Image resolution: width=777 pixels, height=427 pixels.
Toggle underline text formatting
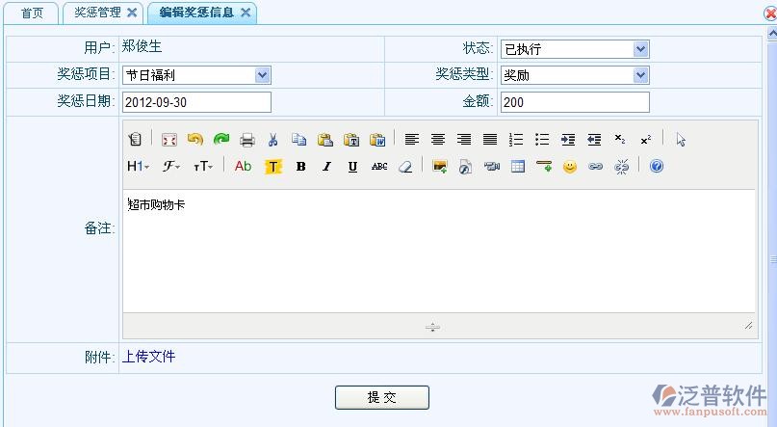[x=352, y=167]
